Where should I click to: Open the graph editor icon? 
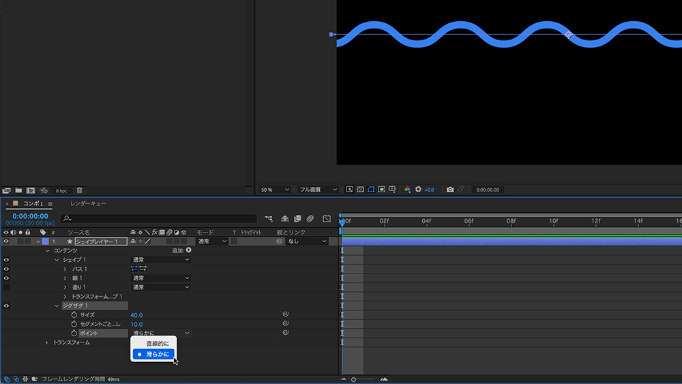pos(327,219)
